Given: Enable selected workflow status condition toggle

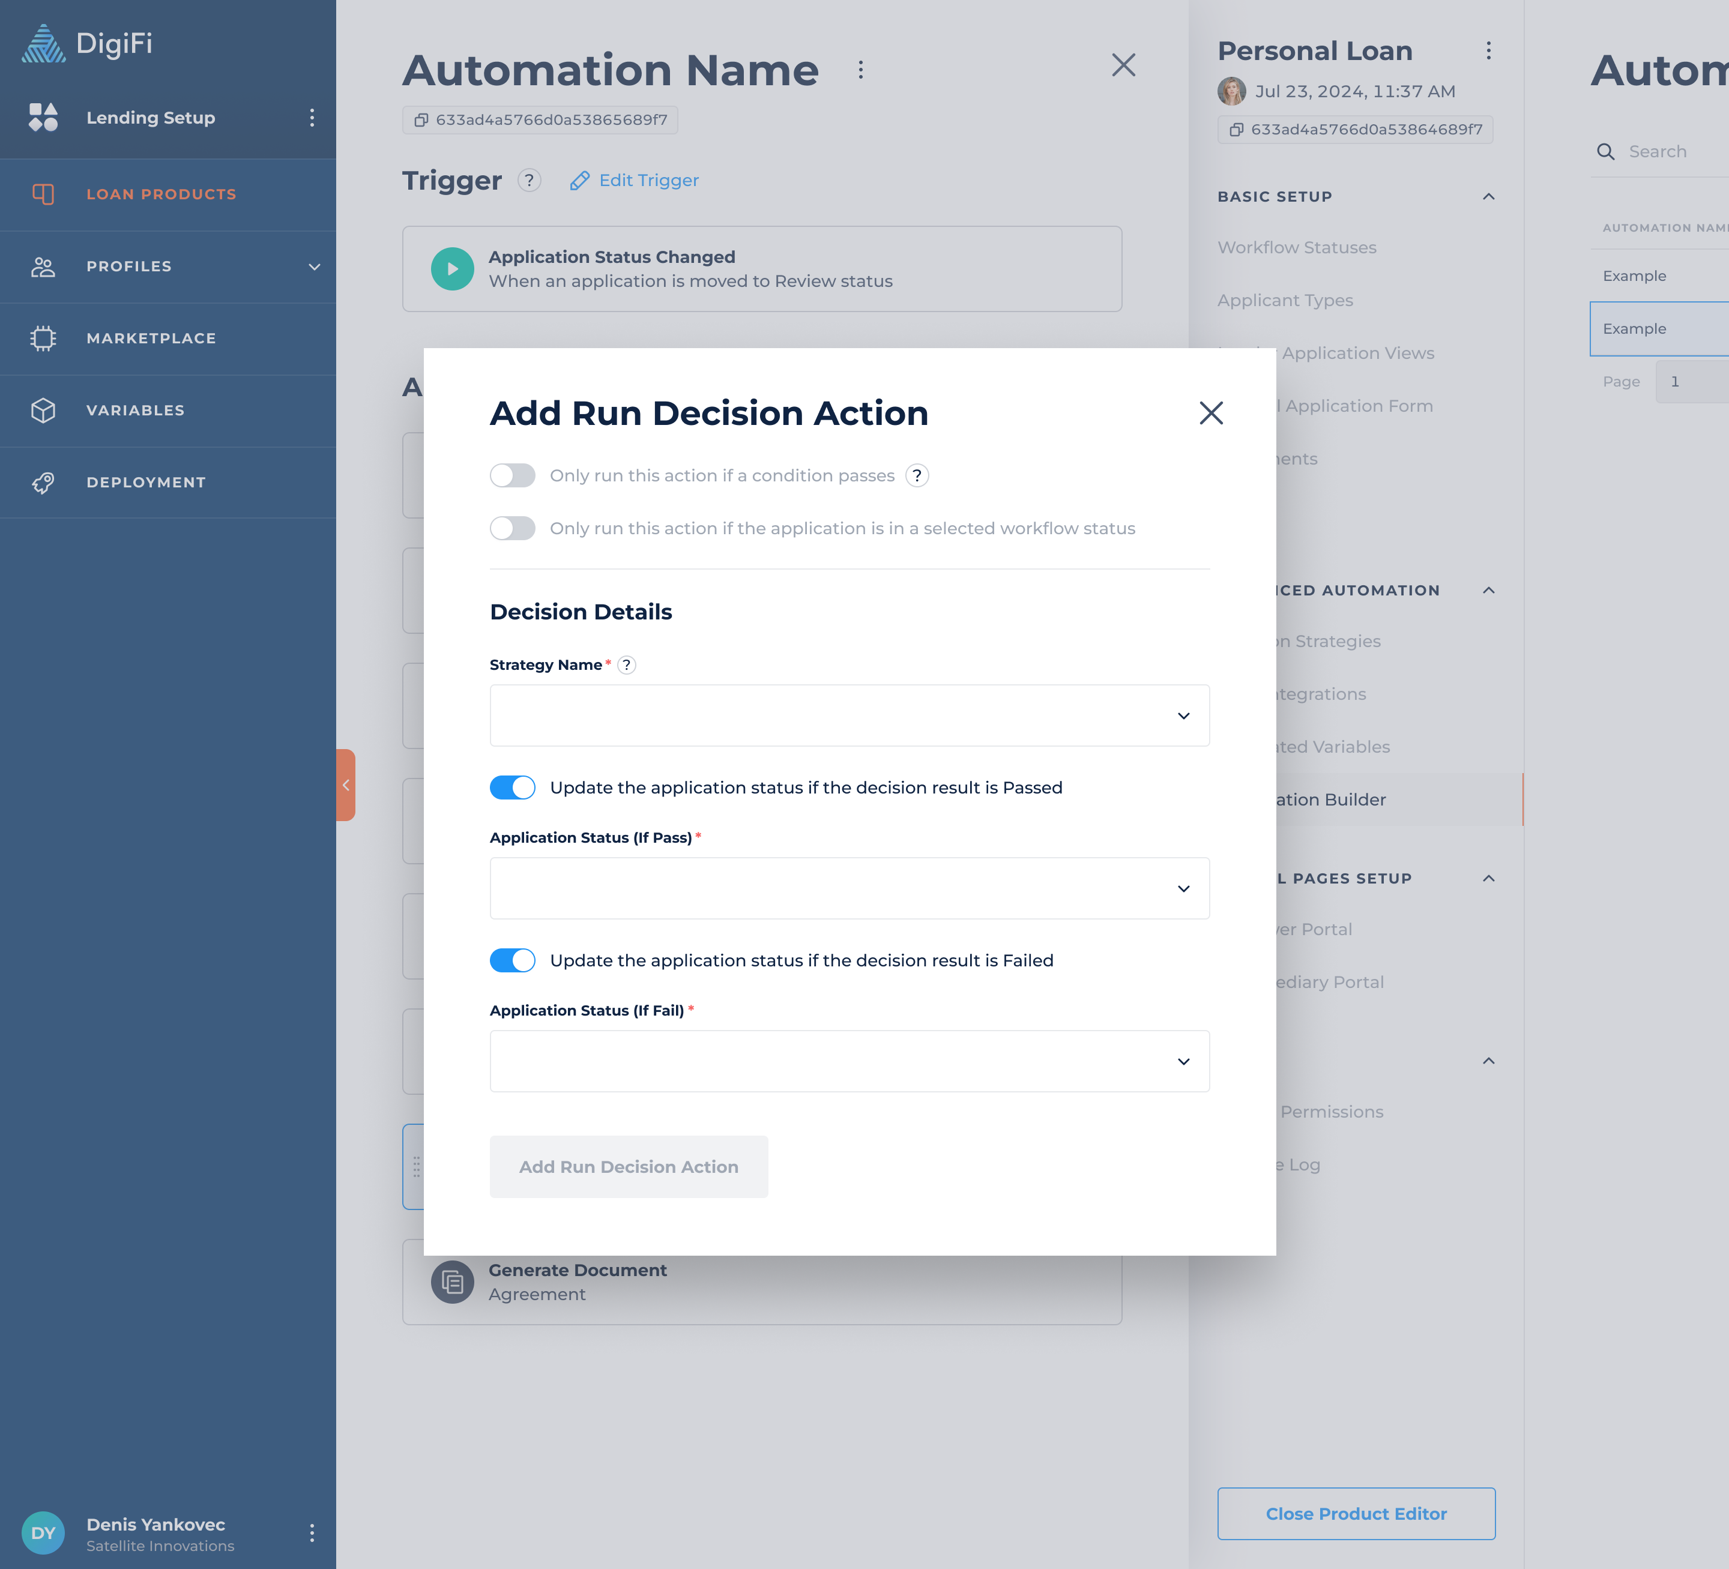Looking at the screenshot, I should point(512,528).
